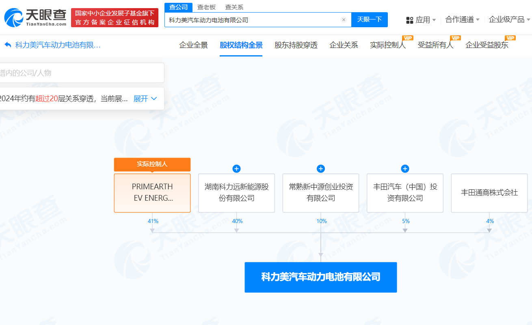Open the 企业关系 tab
This screenshot has height=325, width=532.
344,45
